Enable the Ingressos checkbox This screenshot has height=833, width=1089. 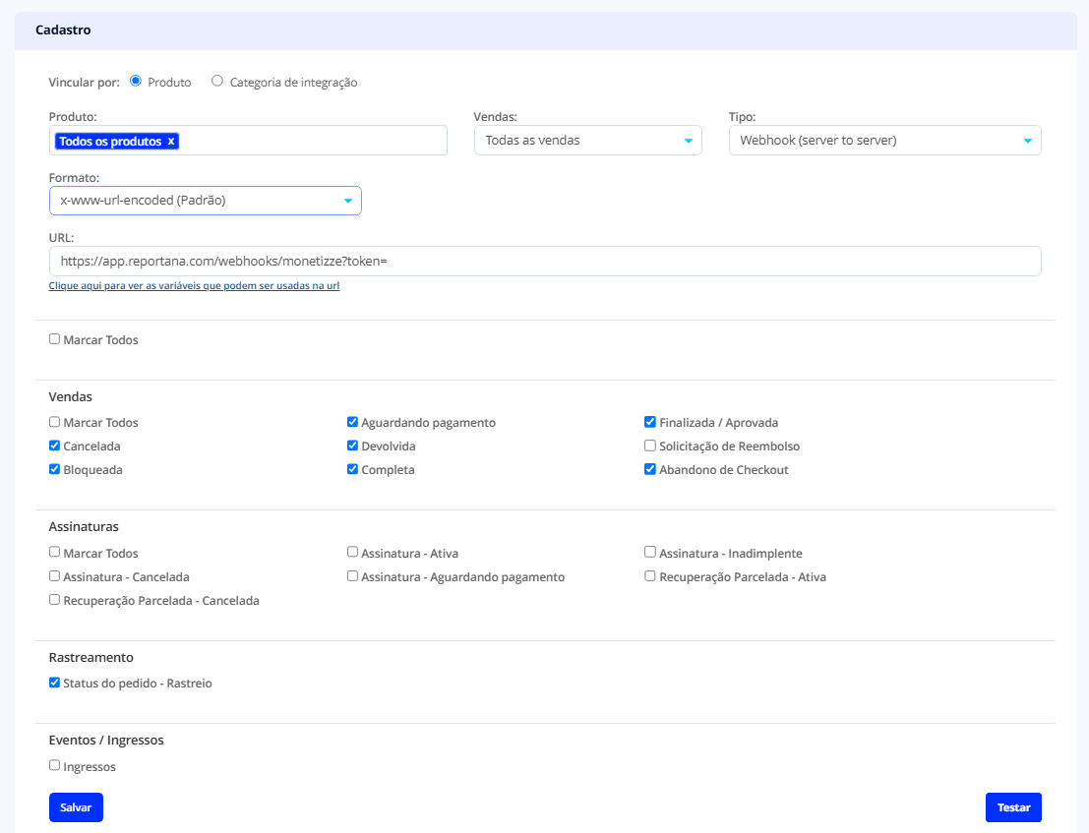tap(54, 766)
